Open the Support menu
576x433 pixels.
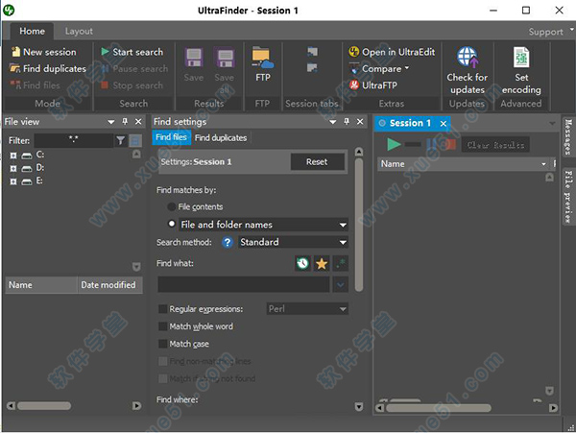click(x=545, y=32)
